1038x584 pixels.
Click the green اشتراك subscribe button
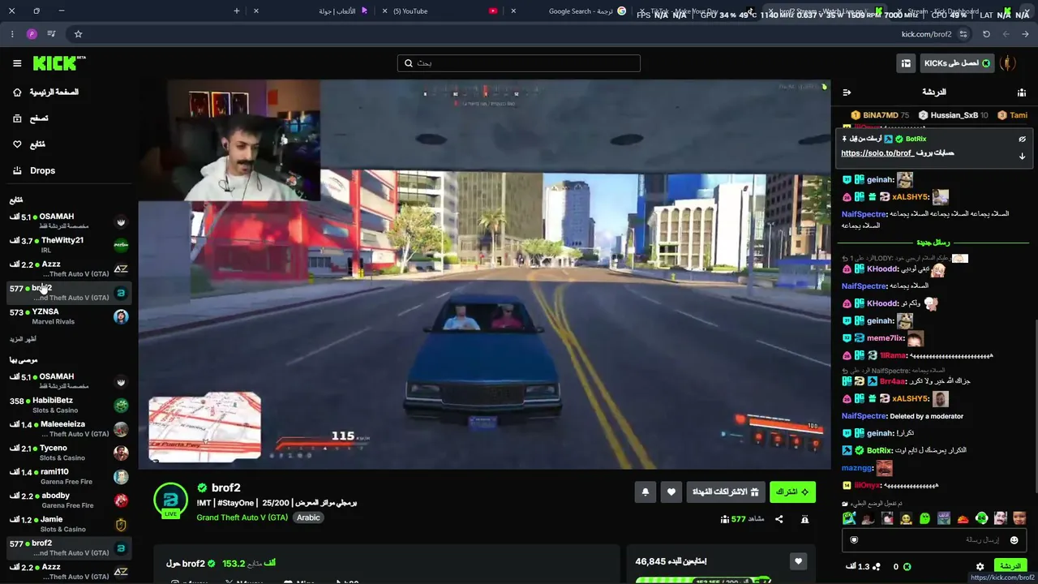[792, 492]
